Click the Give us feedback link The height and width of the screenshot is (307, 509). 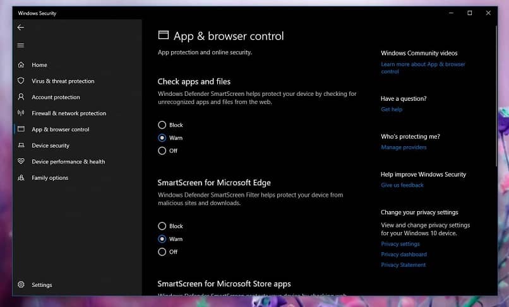[x=402, y=185]
